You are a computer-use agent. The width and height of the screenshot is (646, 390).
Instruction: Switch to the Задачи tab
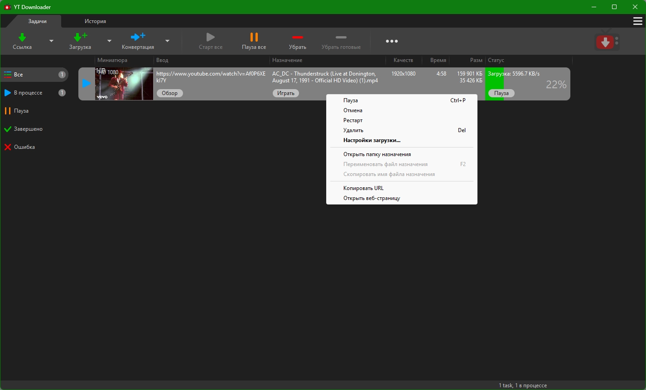38,21
